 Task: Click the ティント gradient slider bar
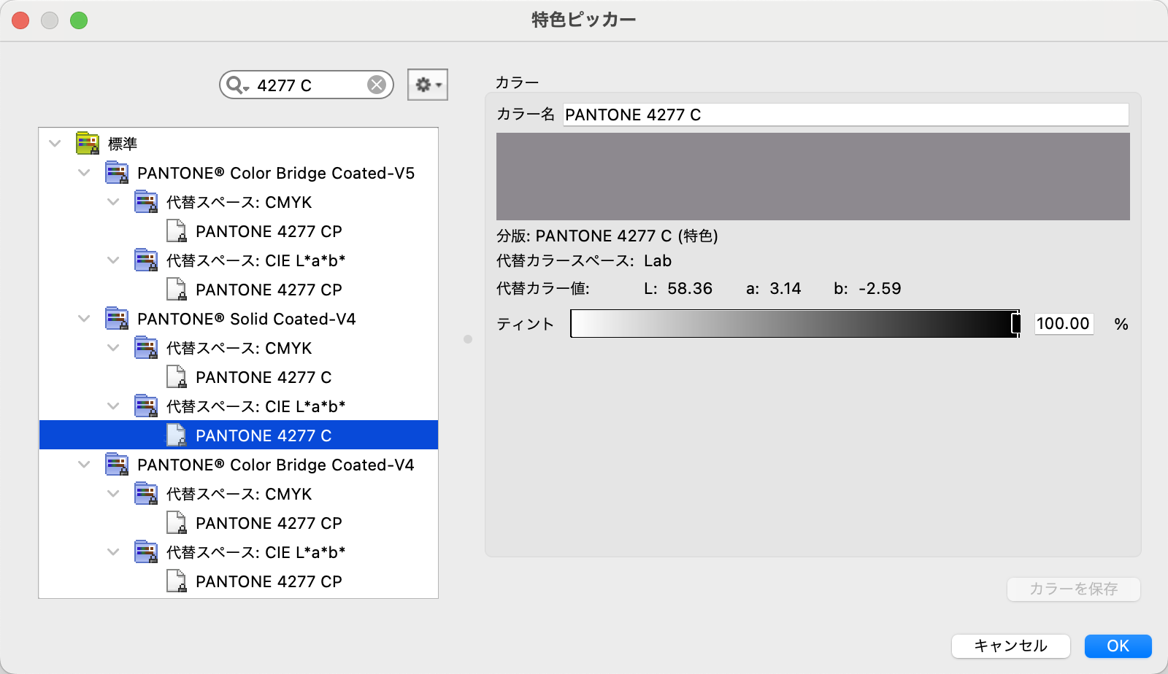pyautogui.click(x=794, y=324)
